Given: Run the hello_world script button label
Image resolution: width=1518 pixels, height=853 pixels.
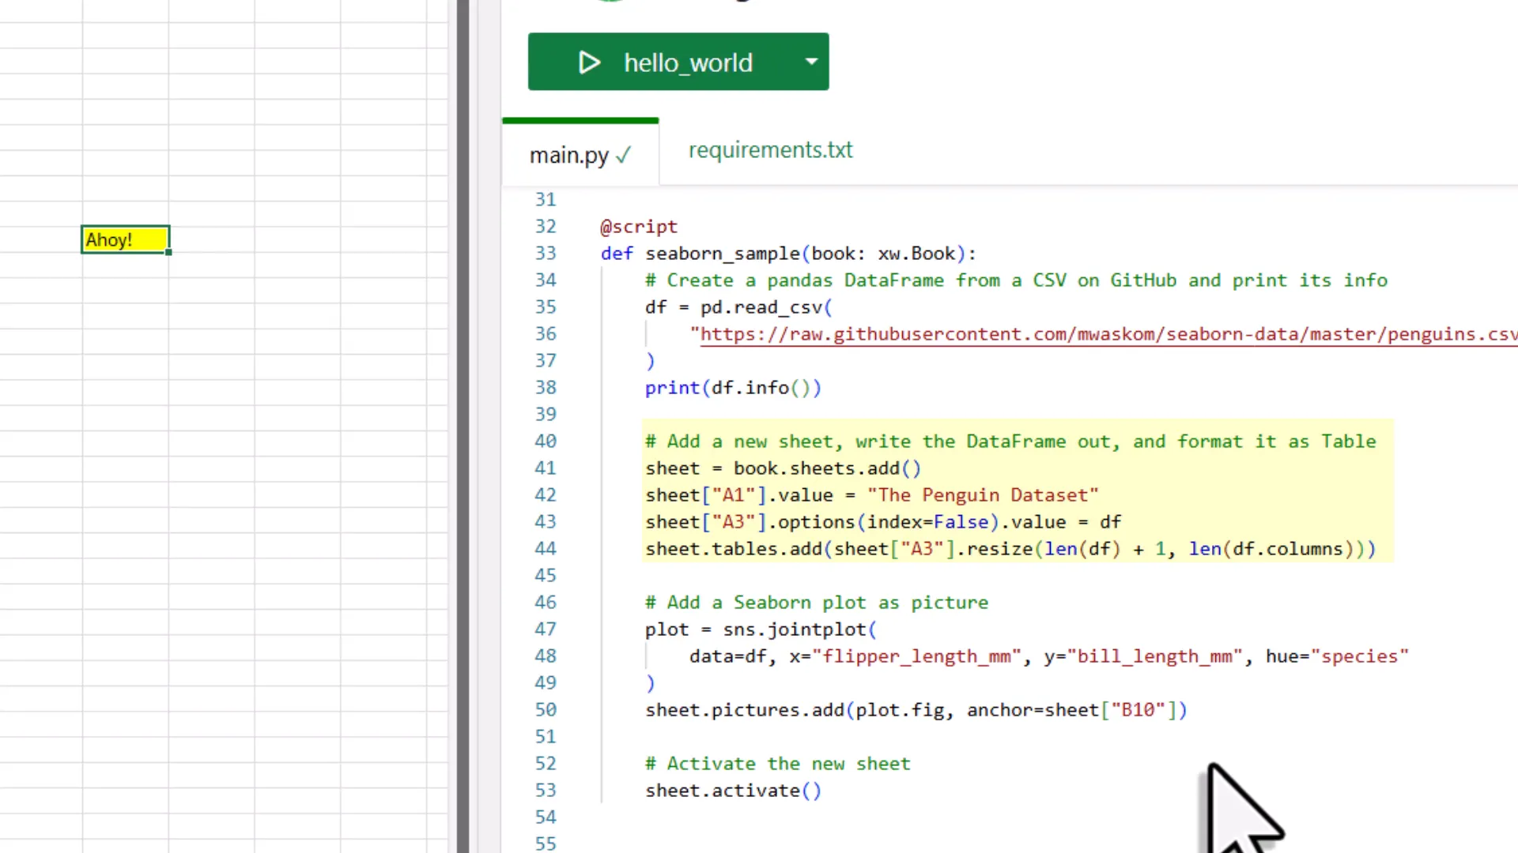Looking at the screenshot, I should point(688,62).
